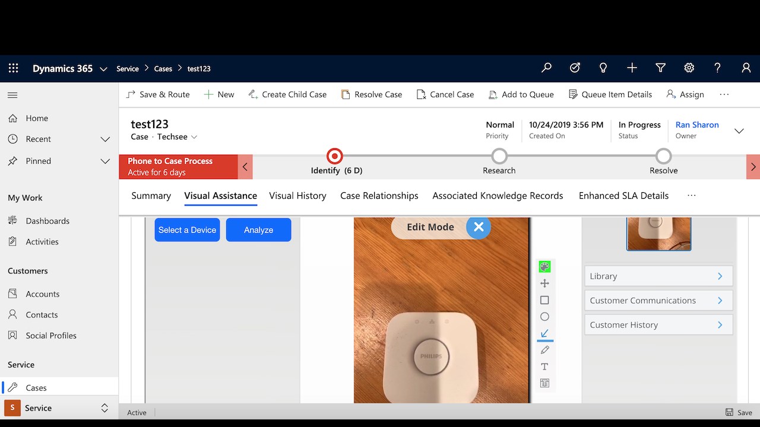The width and height of the screenshot is (760, 427).
Task: Switch to Enhanced SLA Details tab
Action: point(623,196)
